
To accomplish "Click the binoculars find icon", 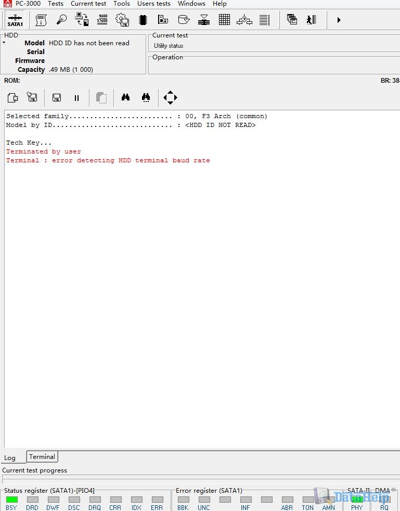I will pyautogui.click(x=125, y=97).
